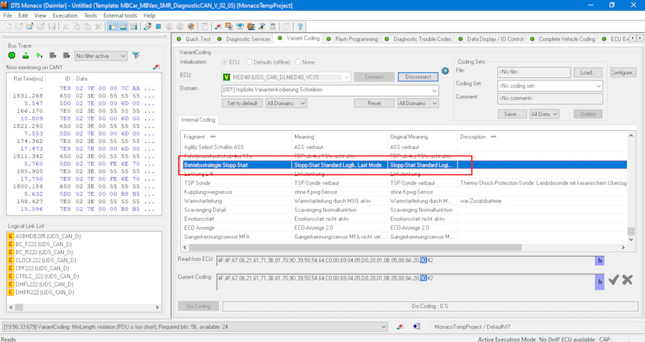Image resolution: width=645 pixels, height=342 pixels.
Task: Click the question mark help toolbar icon
Action: 300,27
